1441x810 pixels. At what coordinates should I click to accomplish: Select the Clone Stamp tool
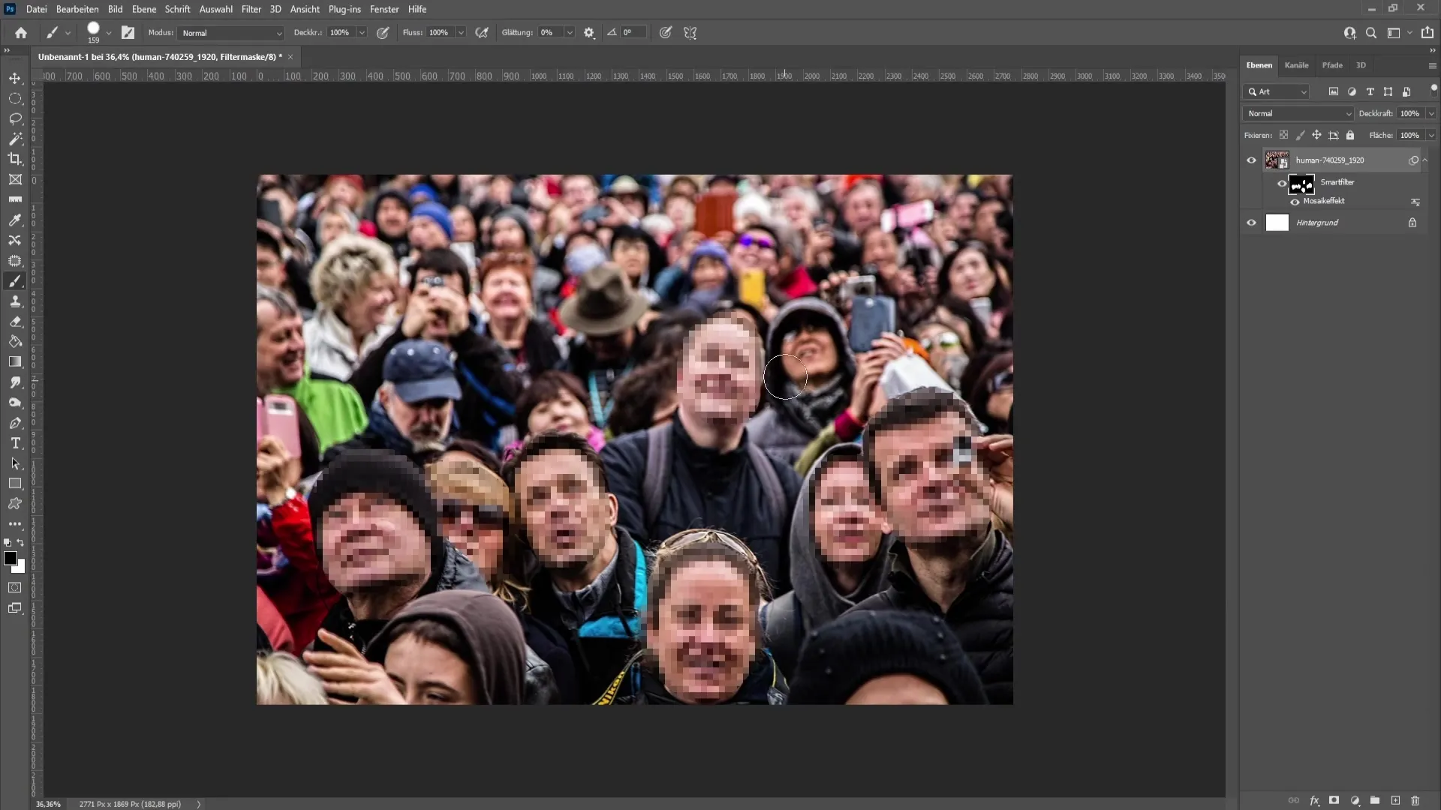point(15,303)
